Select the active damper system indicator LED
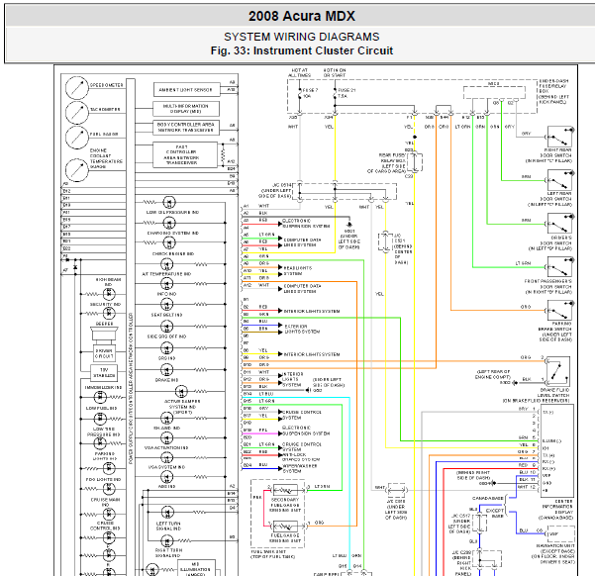Screen dimensions: 595x576 point(181,391)
